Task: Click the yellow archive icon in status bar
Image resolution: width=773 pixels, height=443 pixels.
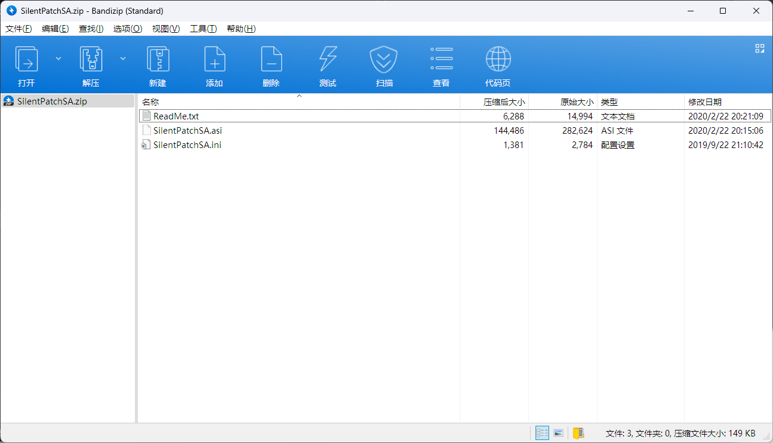Action: pos(578,433)
